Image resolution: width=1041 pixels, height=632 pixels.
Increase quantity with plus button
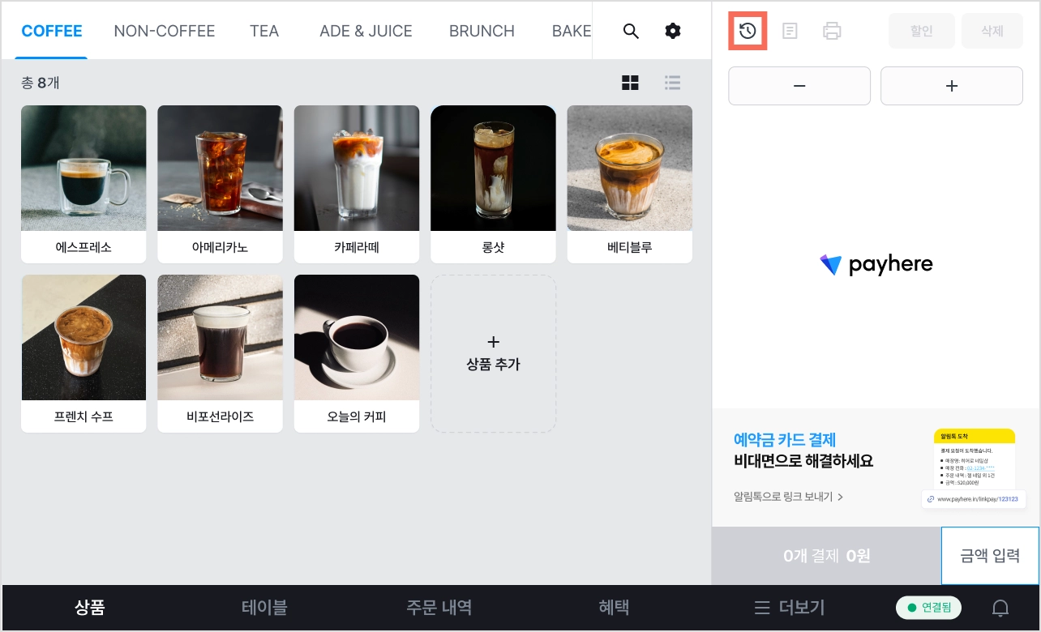pyautogui.click(x=952, y=86)
